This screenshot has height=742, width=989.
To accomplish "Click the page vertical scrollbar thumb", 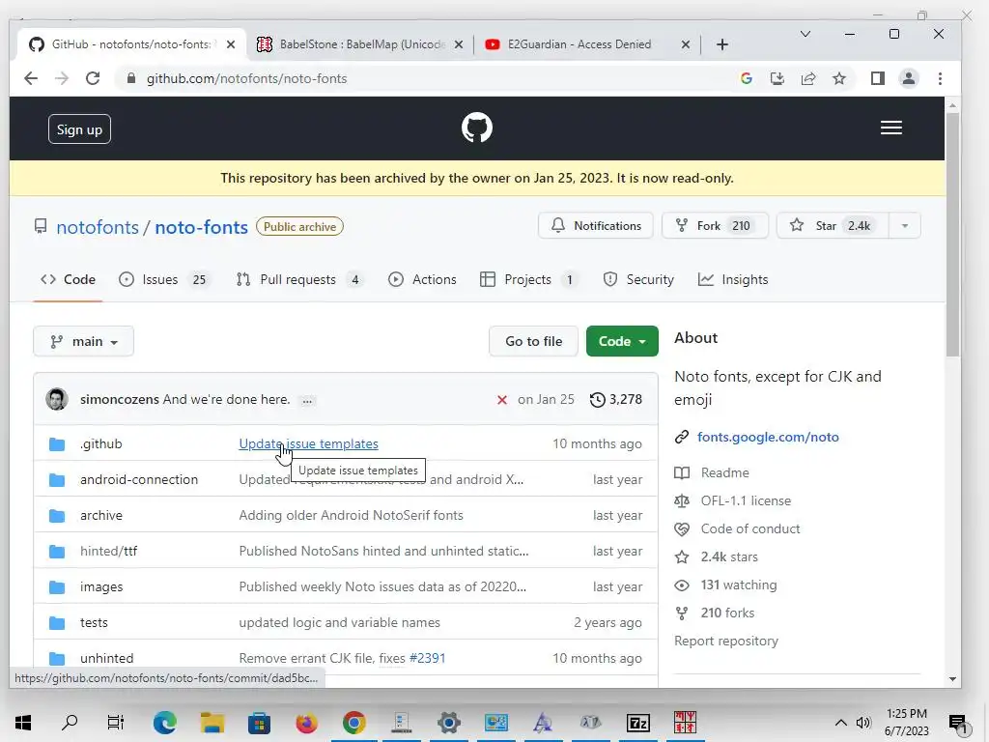I will click(x=952, y=235).
